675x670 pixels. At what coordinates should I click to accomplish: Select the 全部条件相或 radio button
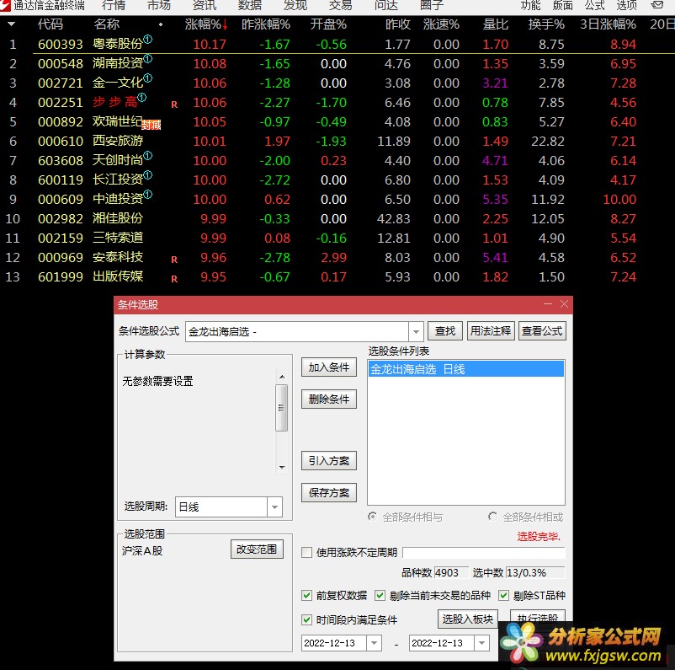click(492, 517)
